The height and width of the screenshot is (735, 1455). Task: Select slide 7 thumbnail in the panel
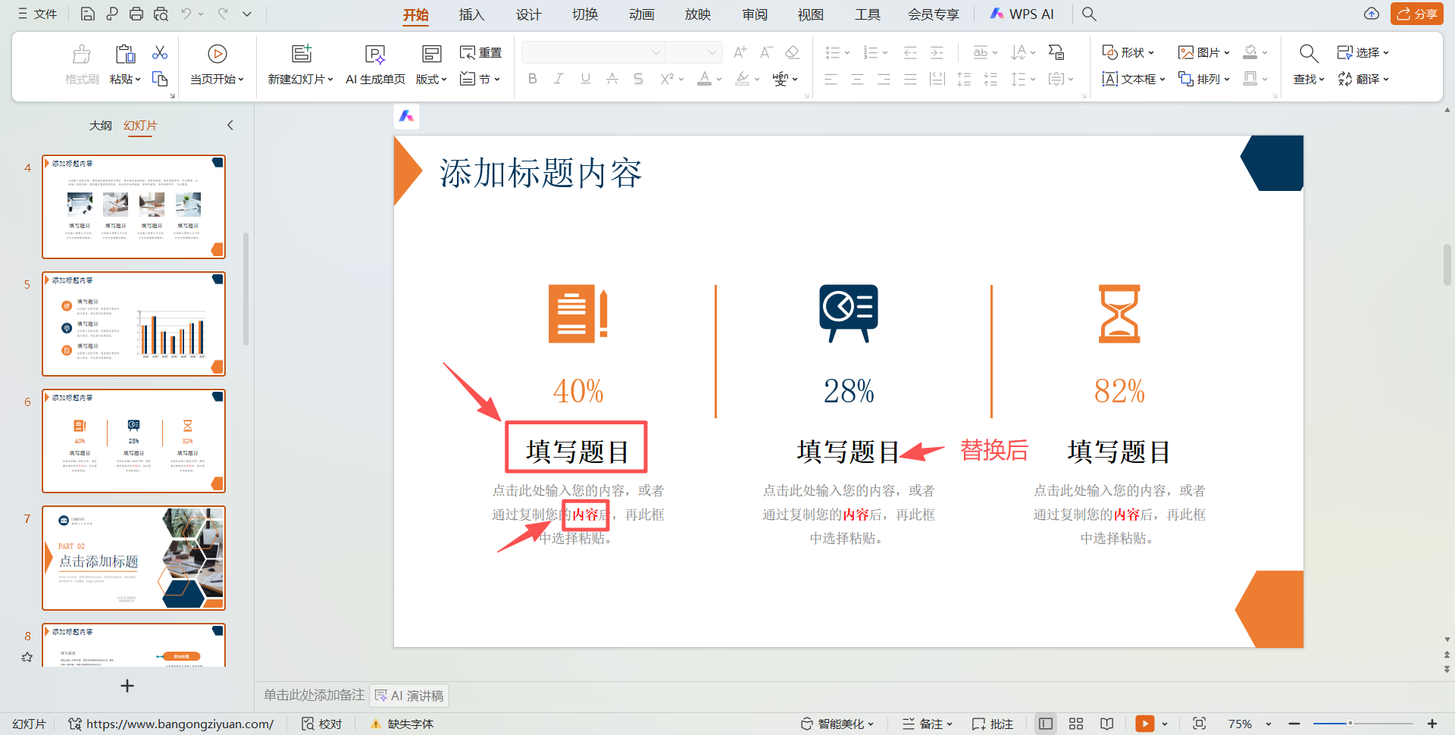click(x=134, y=558)
